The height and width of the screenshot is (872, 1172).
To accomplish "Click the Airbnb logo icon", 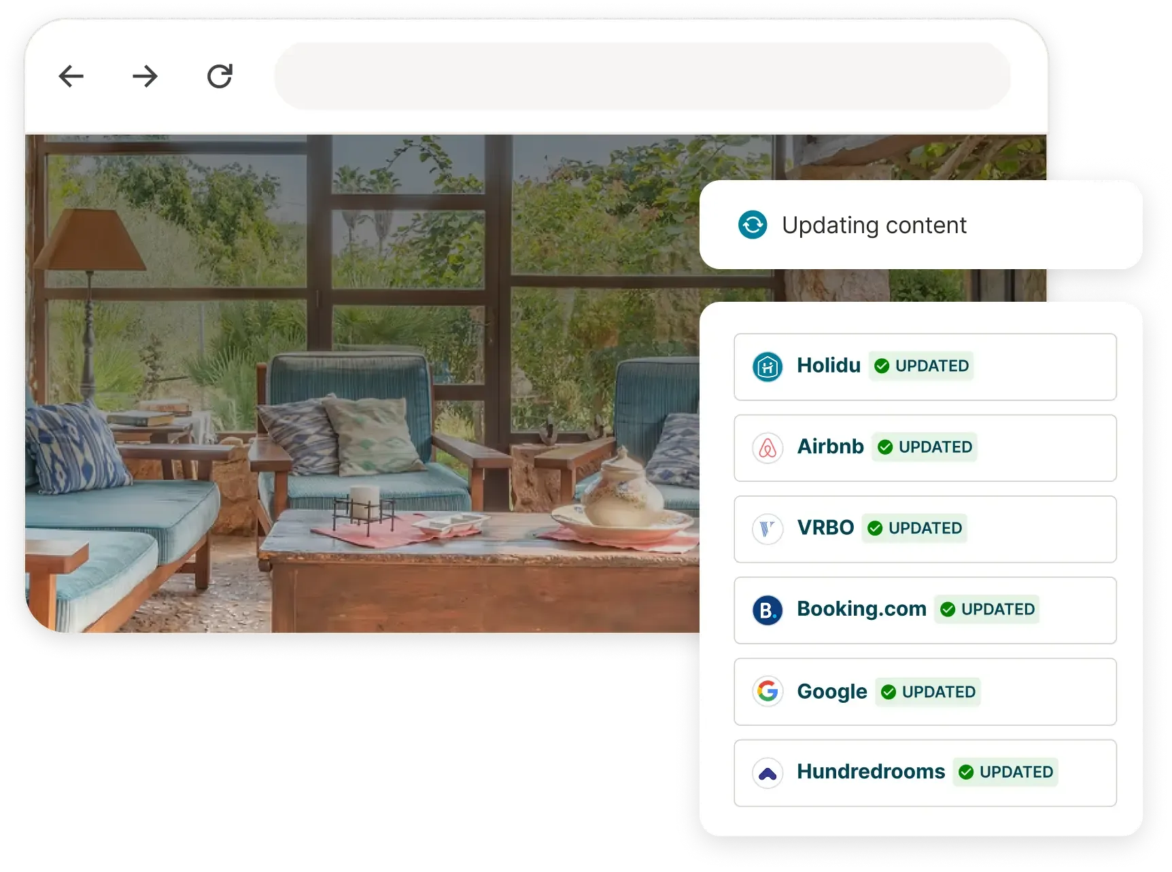I will tap(768, 448).
